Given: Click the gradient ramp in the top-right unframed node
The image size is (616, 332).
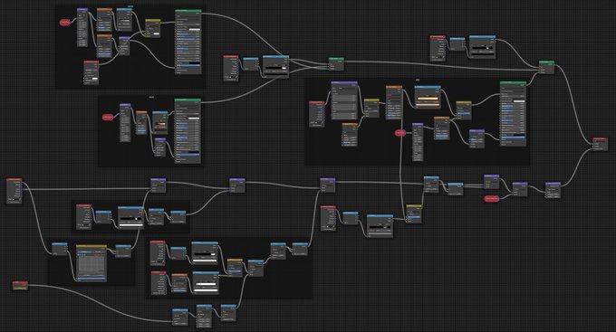Looking at the screenshot, I should pos(483,48).
